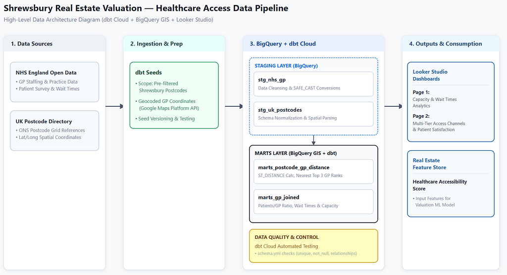This screenshot has height=275, width=507.
Task: Click 'ONS Postcode Grid References' bullet
Action: (50, 130)
